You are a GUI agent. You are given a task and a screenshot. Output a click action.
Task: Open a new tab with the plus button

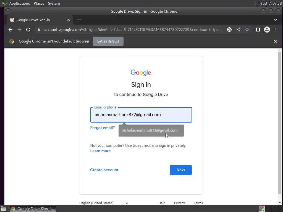coord(79,20)
